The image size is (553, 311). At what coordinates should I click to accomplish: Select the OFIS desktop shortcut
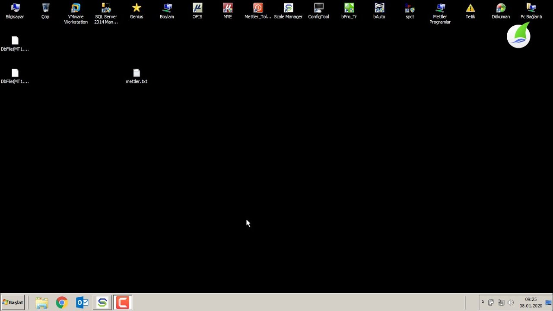point(197,11)
